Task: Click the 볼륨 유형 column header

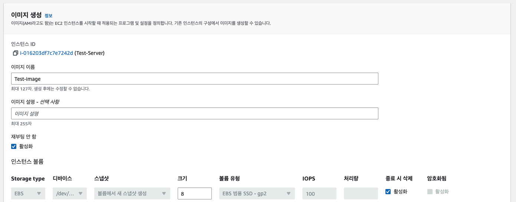Action: [x=230, y=179]
